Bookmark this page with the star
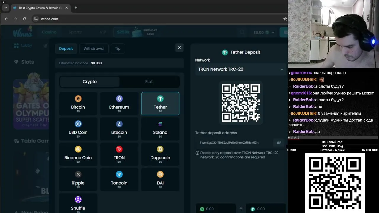This screenshot has height=213, width=379. click(x=285, y=19)
